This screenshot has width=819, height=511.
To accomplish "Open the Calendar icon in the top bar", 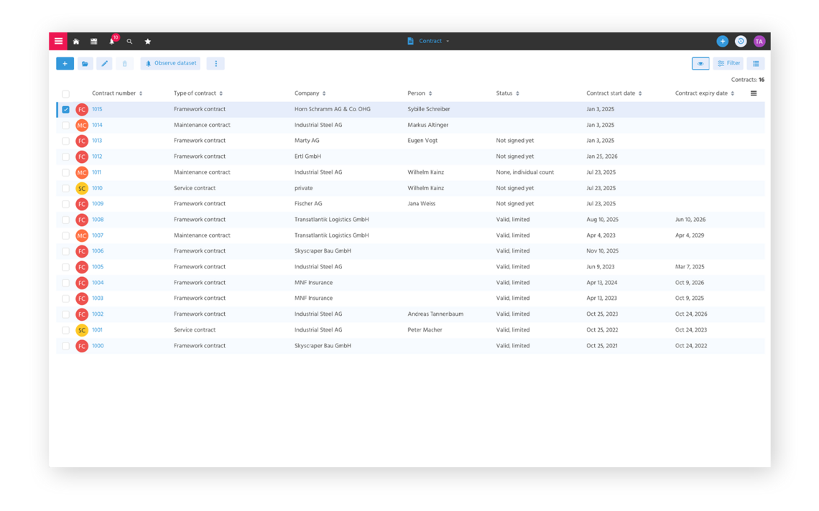I will tap(93, 41).
